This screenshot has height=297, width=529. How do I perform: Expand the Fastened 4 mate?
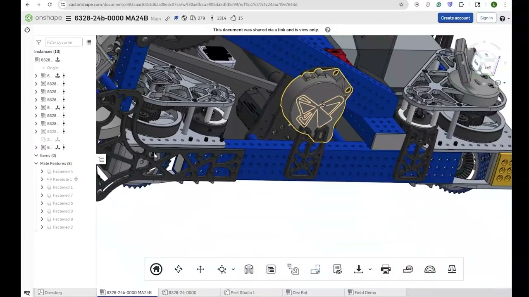click(42, 172)
